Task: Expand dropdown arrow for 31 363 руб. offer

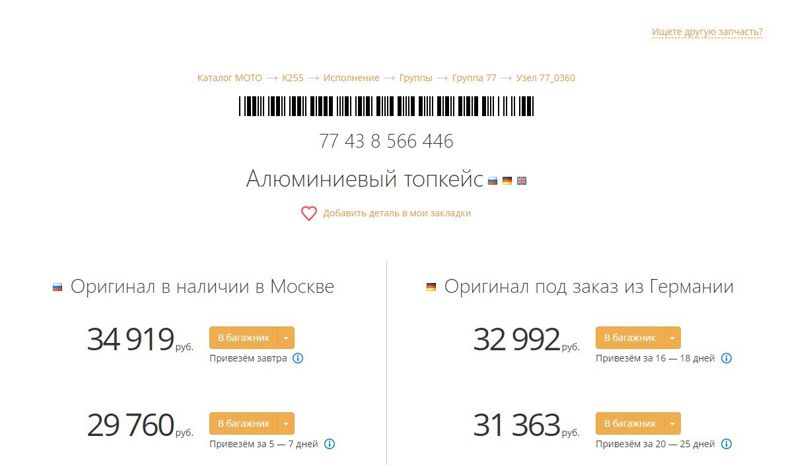Action: tap(672, 423)
